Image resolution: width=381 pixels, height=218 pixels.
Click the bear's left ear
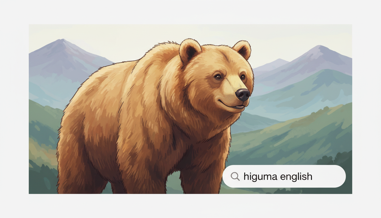click(190, 51)
